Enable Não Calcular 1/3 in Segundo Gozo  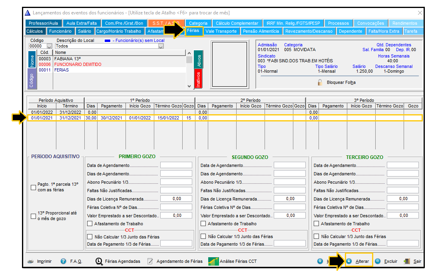click(203, 236)
